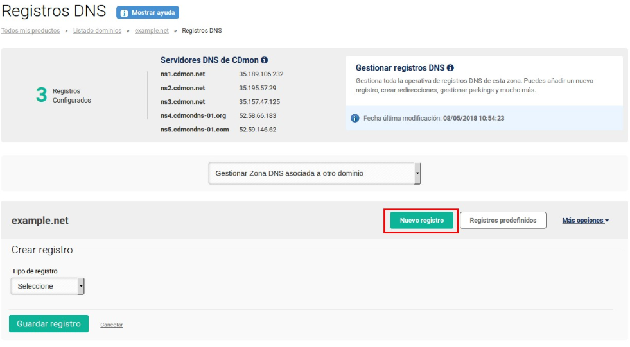Click the Cancelar link
Screen dimensions: 630x347
click(112, 325)
